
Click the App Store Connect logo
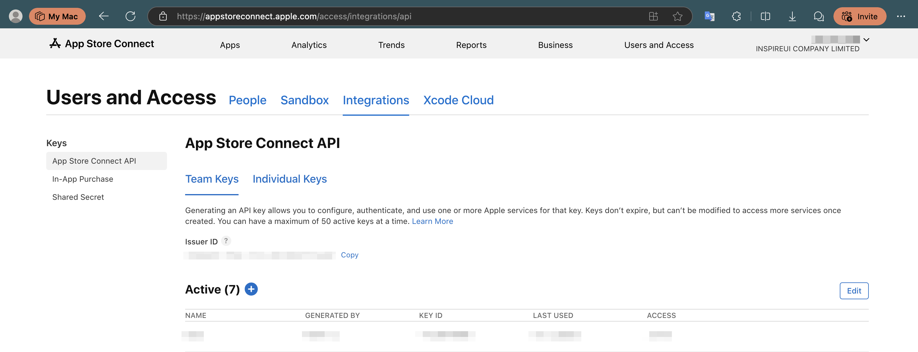101,44
